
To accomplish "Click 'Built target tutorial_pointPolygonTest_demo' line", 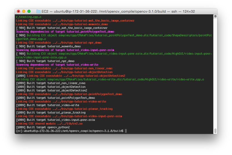I will pyautogui.click(x=55, y=98).
